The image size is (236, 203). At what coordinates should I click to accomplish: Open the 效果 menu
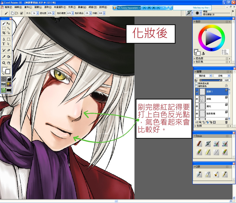(x=72, y=7)
